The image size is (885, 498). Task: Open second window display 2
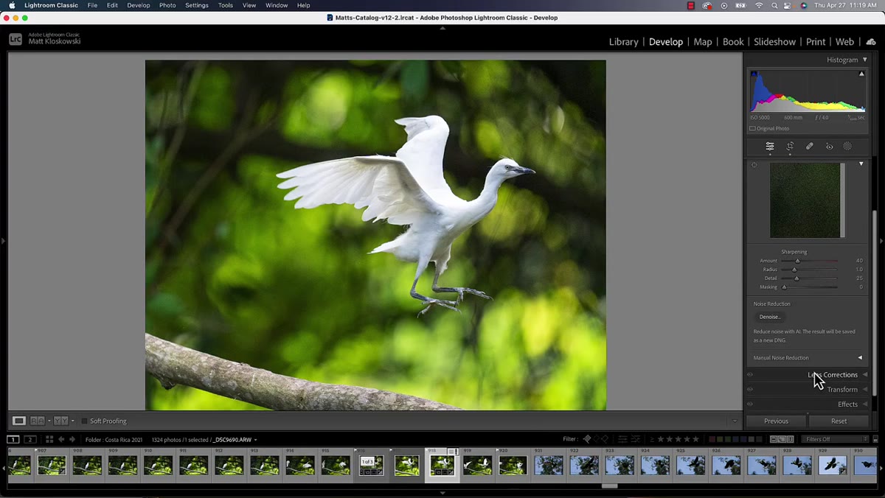click(x=30, y=439)
